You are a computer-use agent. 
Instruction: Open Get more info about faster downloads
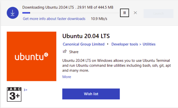tap(54, 19)
